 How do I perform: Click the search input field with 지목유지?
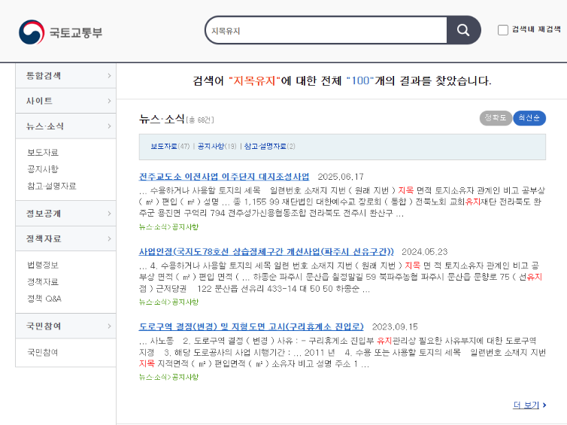[x=325, y=31]
